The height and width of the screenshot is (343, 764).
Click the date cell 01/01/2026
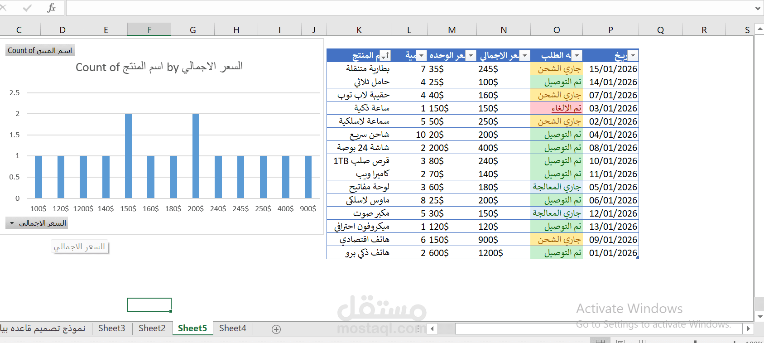pyautogui.click(x=611, y=253)
